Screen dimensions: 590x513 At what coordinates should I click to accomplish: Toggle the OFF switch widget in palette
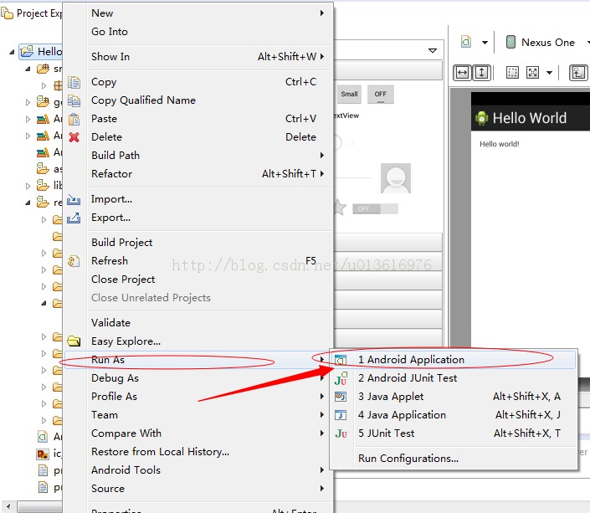coord(375,208)
